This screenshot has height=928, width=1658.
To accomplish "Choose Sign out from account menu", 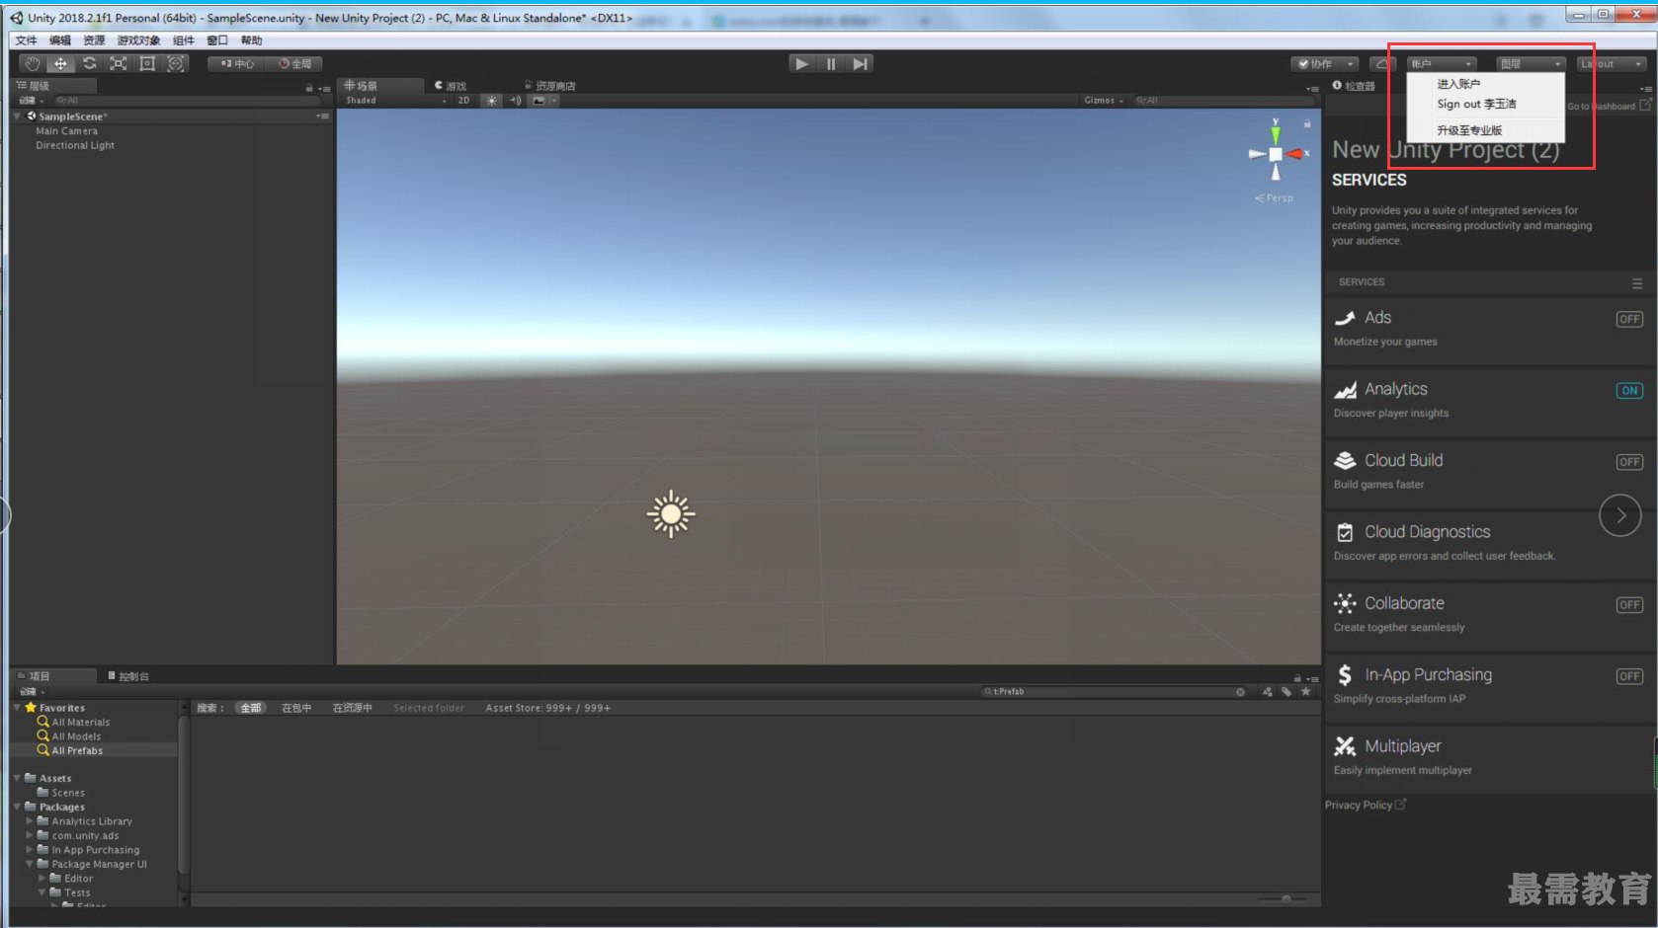I will click(1476, 104).
